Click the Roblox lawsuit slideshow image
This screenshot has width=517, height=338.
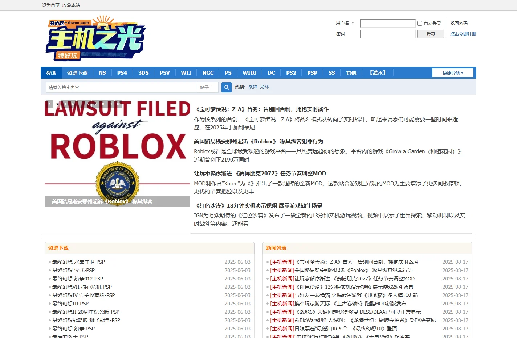tap(117, 154)
